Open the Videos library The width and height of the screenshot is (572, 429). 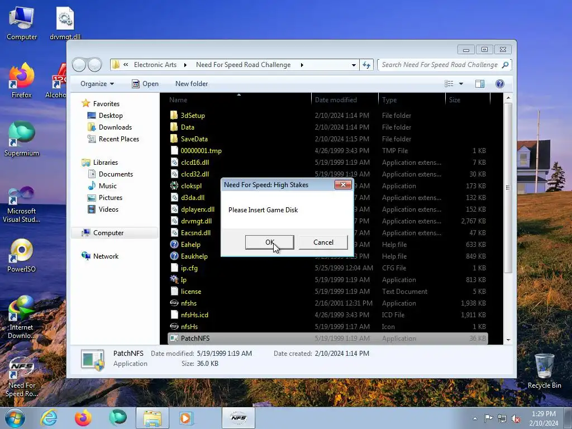click(108, 209)
